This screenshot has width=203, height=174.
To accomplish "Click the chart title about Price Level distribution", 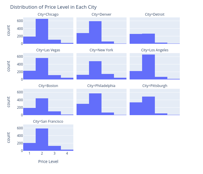I will [x=53, y=7].
